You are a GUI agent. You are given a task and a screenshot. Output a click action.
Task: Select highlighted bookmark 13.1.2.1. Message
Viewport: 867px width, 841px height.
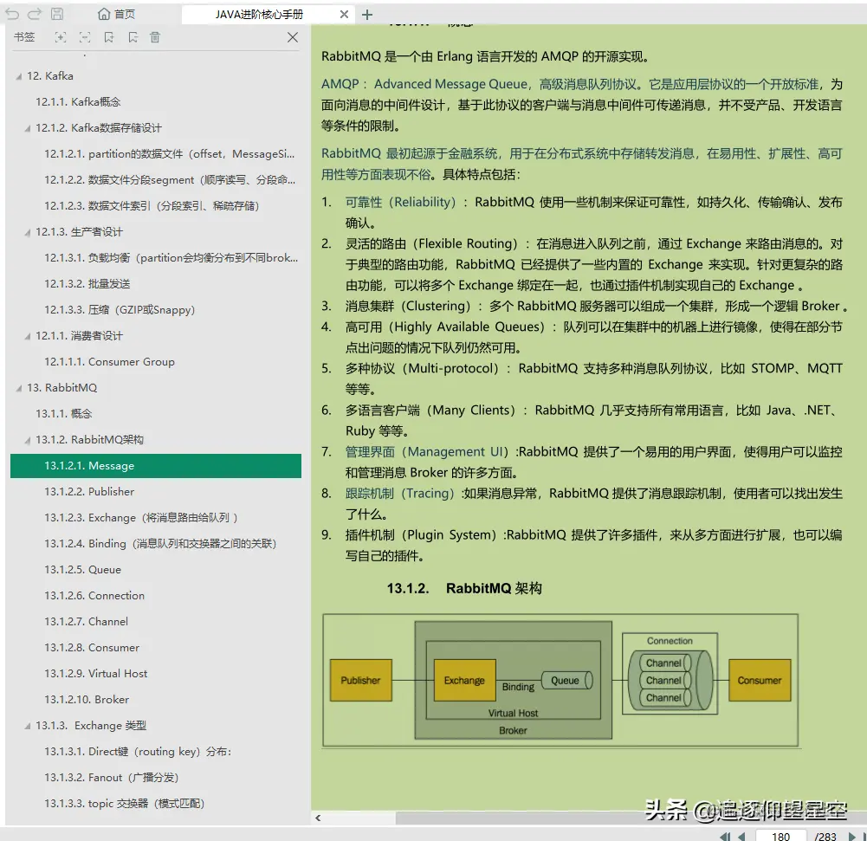(156, 466)
